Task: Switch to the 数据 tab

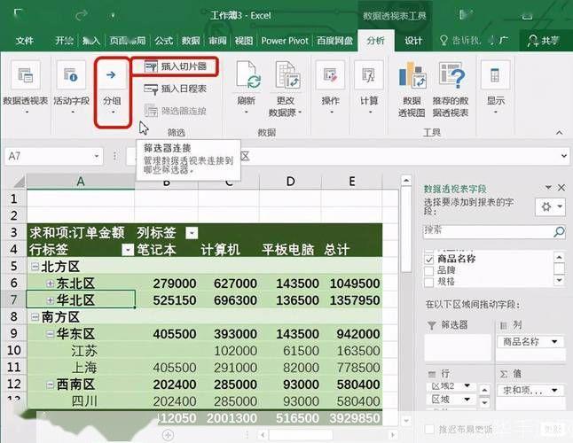Action: point(191,41)
